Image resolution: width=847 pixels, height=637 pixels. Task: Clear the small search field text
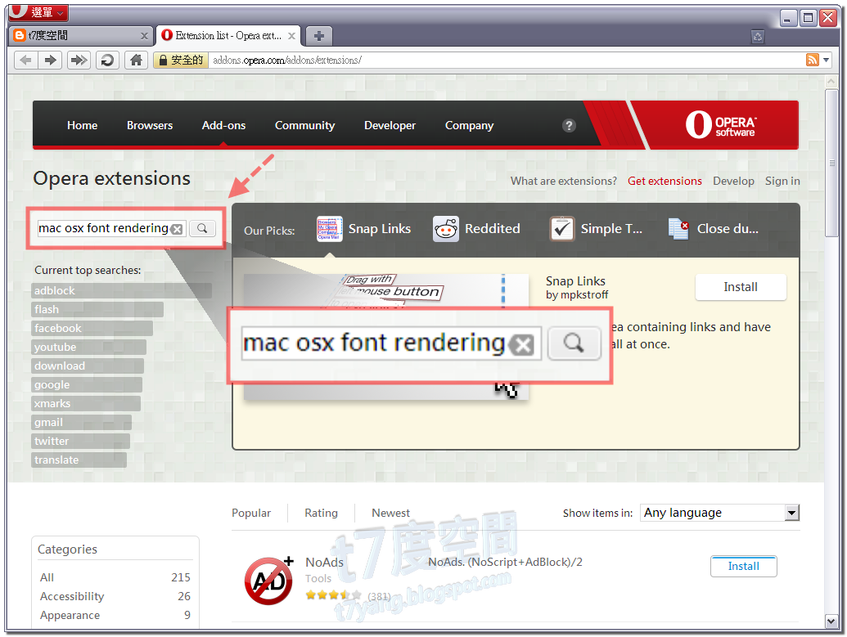tap(177, 230)
